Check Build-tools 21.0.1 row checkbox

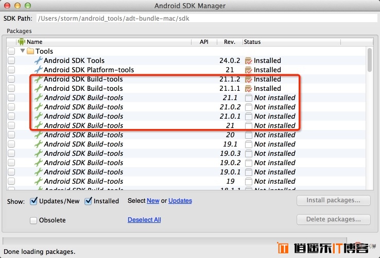[11, 116]
